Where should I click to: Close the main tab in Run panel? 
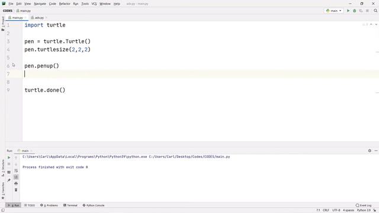(x=31, y=151)
